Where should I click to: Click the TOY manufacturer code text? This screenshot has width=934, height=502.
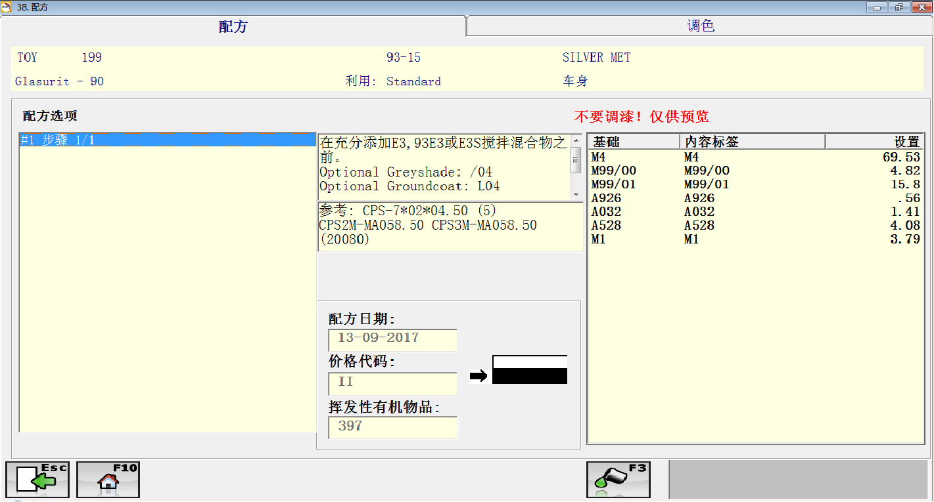tap(28, 58)
